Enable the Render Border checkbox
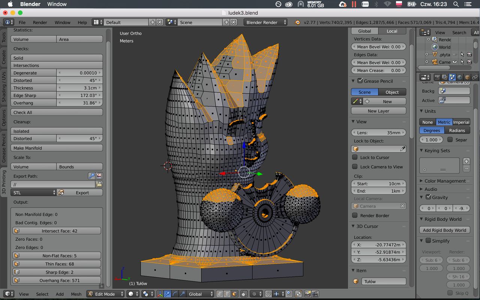The width and height of the screenshot is (480, 300). pos(355,215)
